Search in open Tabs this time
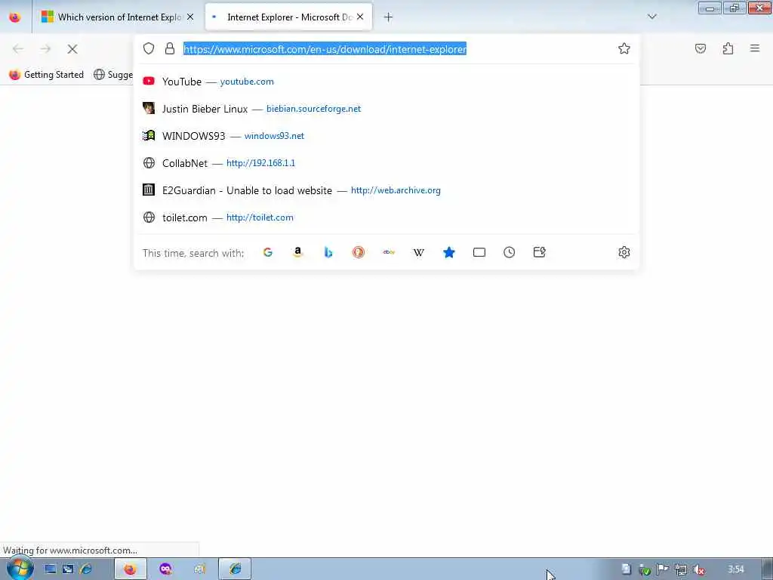 479,252
